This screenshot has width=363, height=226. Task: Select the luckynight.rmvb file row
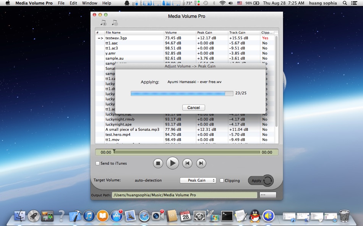(x=185, y=119)
